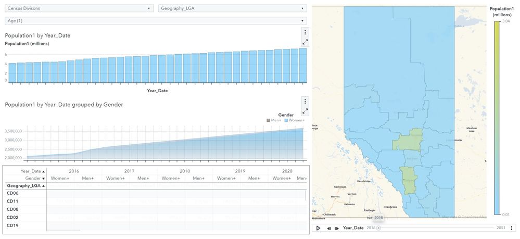Expand the Geography_LGA dropdown filter
Image resolution: width=520 pixels, height=239 pixels.
pos(232,8)
